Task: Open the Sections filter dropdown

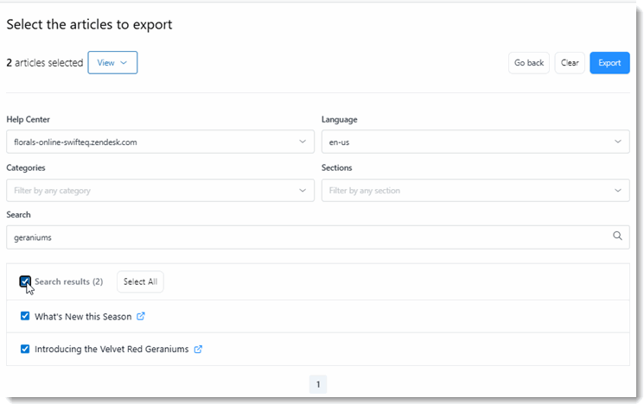Action: (475, 190)
